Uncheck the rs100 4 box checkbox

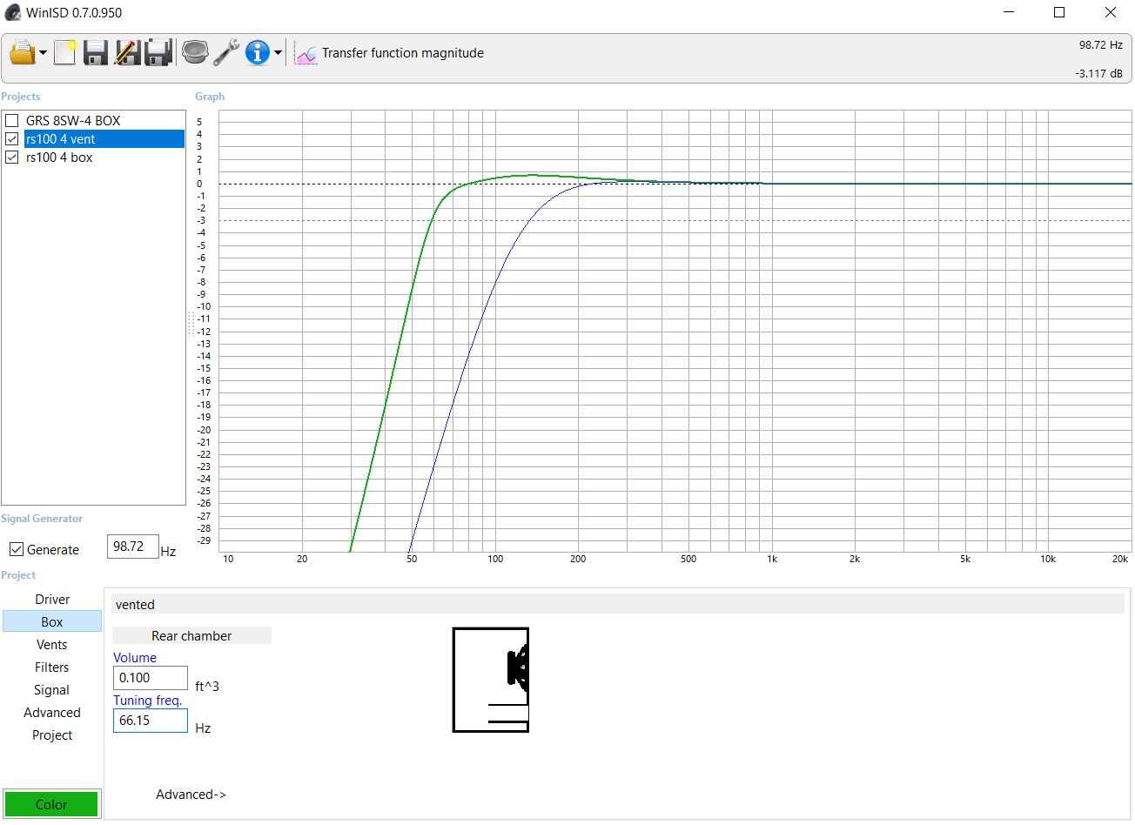12,158
